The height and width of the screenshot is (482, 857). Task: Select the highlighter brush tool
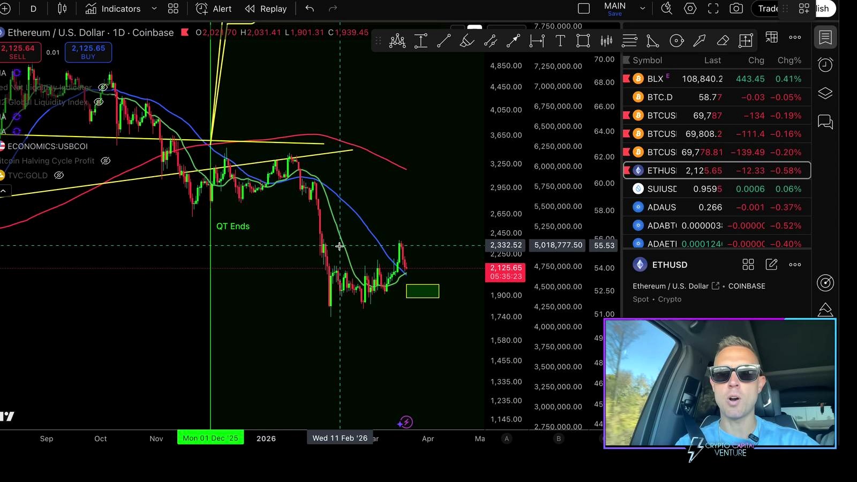coord(467,41)
